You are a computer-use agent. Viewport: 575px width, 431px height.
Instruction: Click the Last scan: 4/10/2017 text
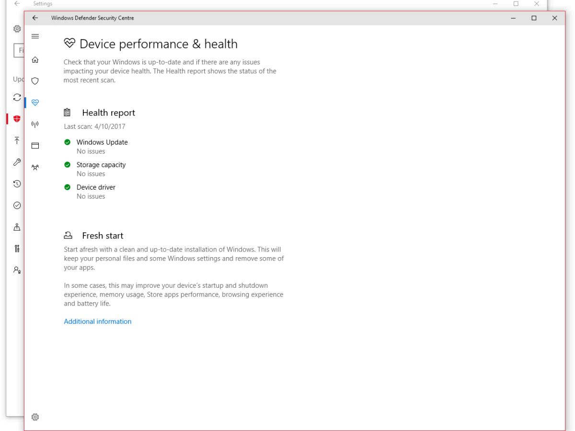click(95, 126)
